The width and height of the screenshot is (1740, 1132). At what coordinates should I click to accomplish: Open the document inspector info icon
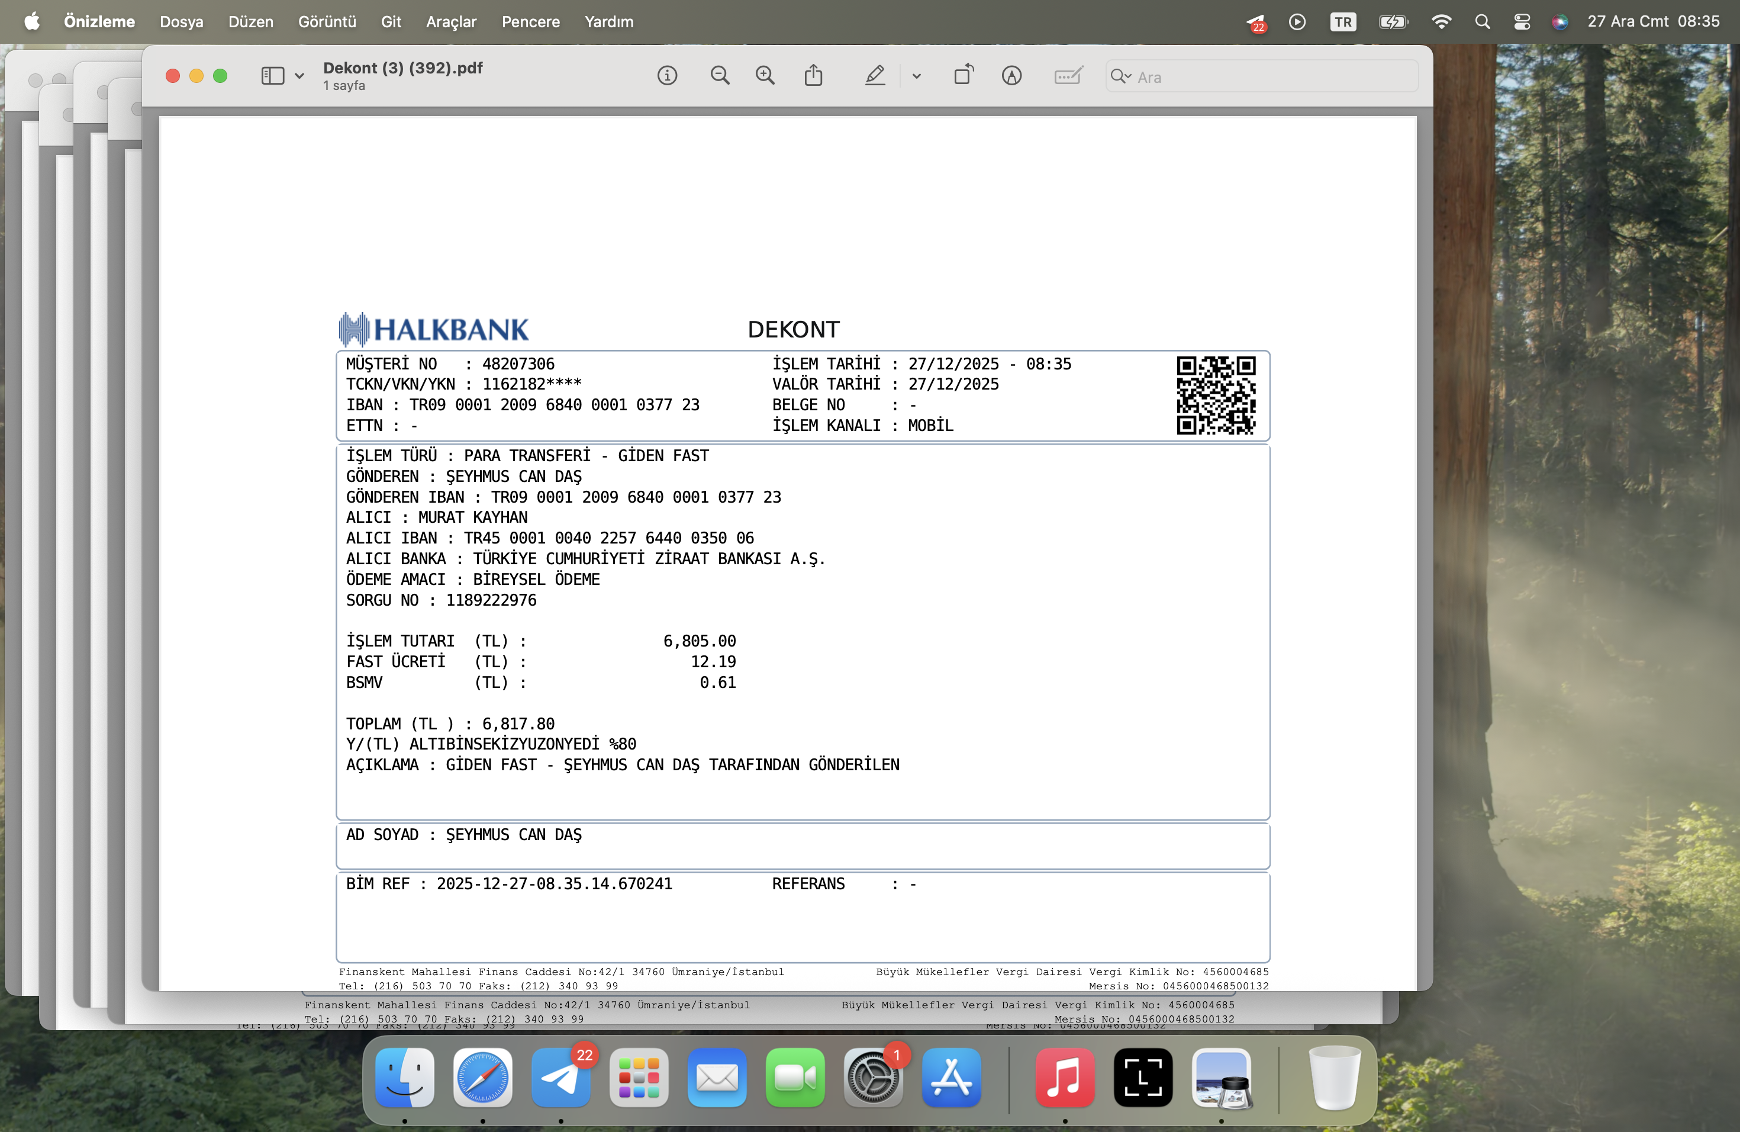tap(667, 75)
